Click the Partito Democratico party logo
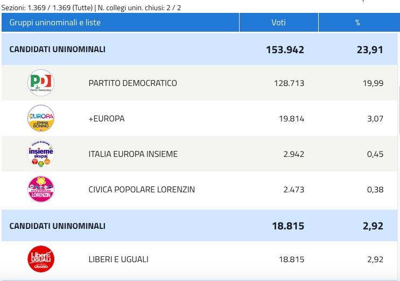 [41, 83]
